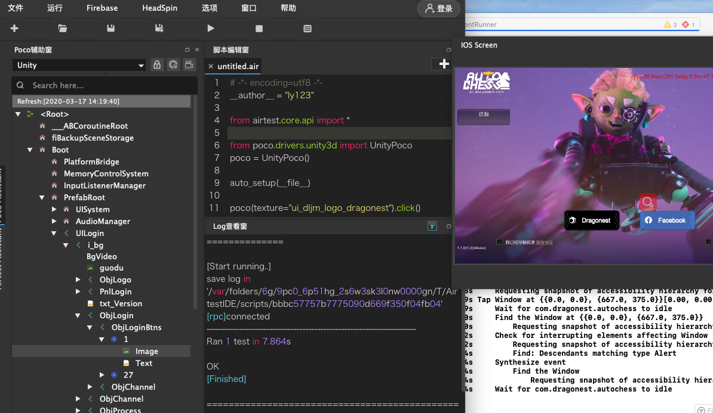This screenshot has width=713, height=413.
Task: Close the Poco assistant panel
Action: point(197,50)
